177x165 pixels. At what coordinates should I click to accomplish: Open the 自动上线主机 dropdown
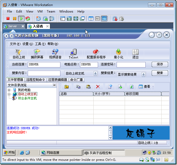coord(95,73)
